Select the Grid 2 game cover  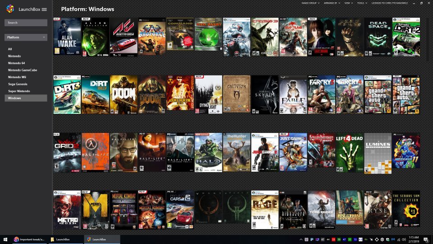click(67, 152)
